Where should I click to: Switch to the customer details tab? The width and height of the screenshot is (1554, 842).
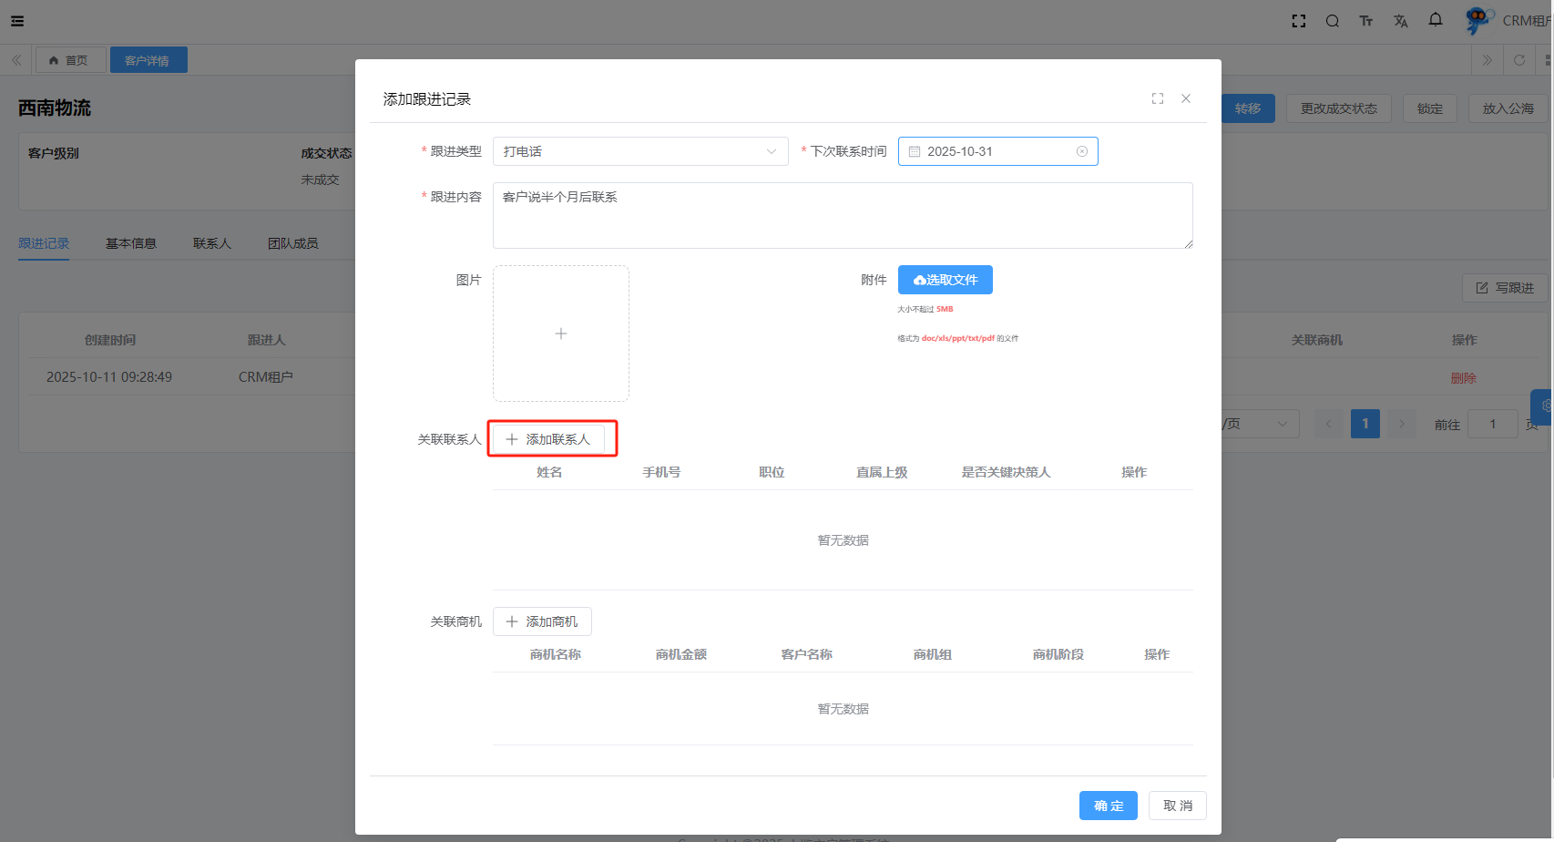tap(148, 60)
